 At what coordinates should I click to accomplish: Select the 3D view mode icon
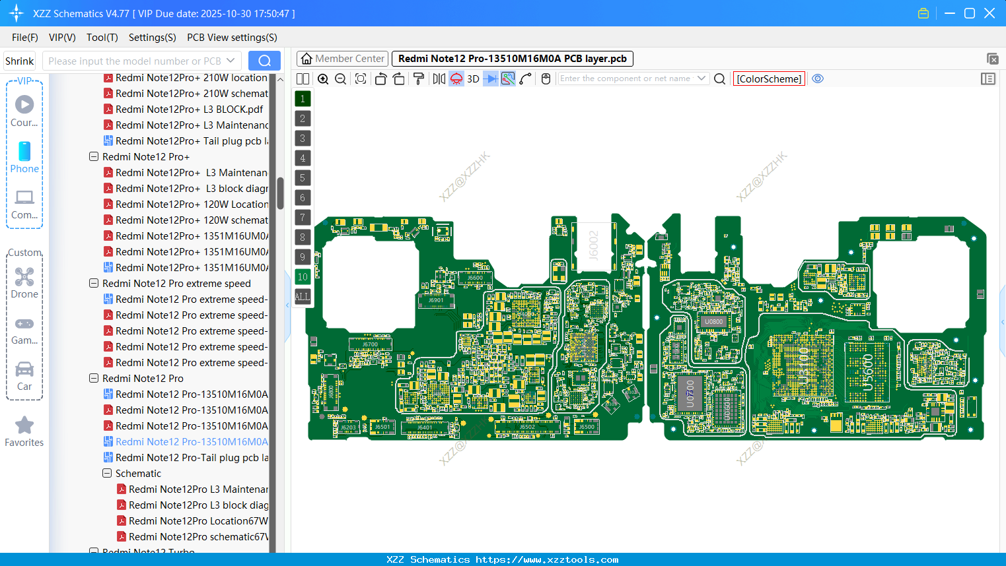(x=472, y=79)
